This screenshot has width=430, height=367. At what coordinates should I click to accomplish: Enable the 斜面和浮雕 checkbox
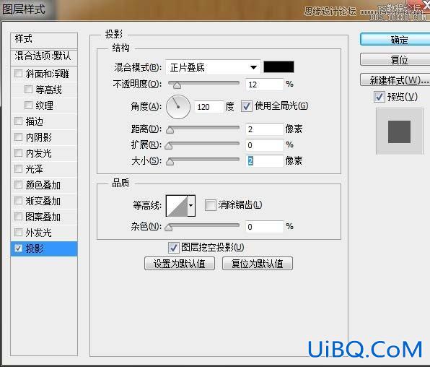click(18, 74)
